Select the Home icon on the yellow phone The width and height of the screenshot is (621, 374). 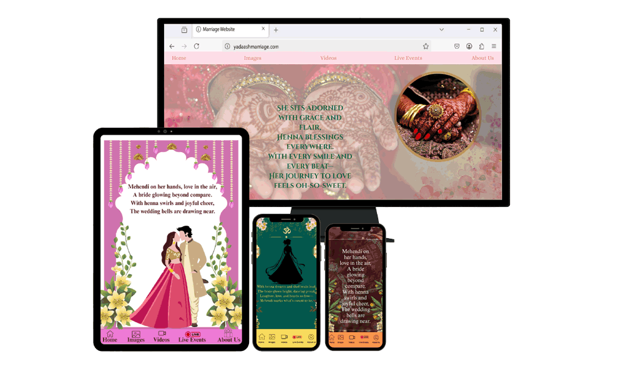click(262, 337)
